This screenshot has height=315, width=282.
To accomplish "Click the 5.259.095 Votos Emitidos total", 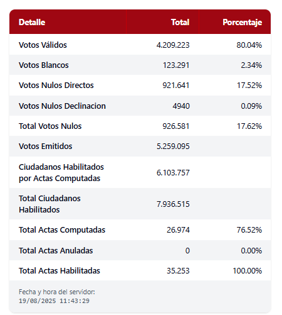I will (173, 146).
